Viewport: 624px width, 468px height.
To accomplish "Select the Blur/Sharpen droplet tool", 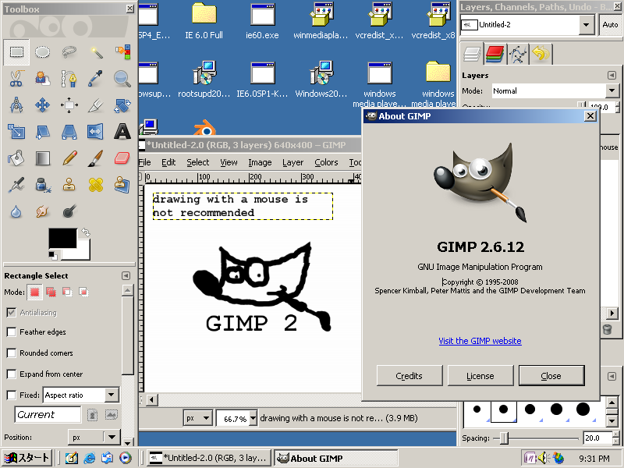I will (x=16, y=211).
